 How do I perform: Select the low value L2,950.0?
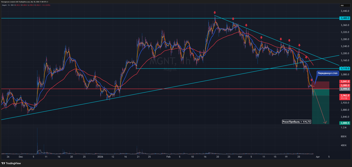(31, 5)
